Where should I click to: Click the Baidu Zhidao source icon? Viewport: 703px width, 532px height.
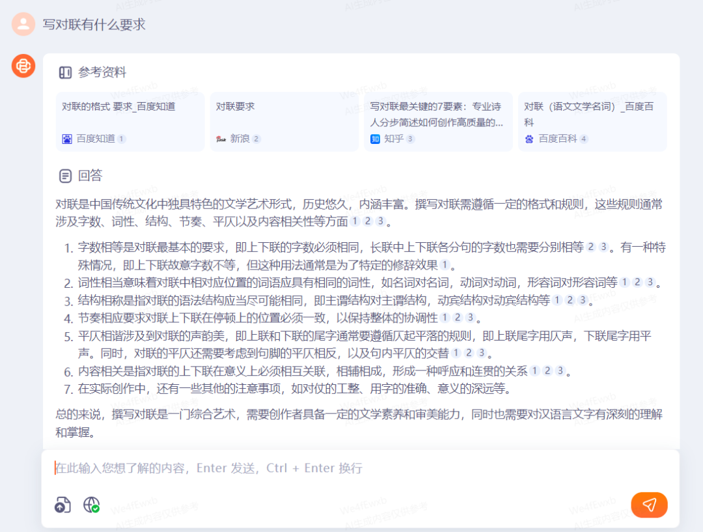click(67, 139)
